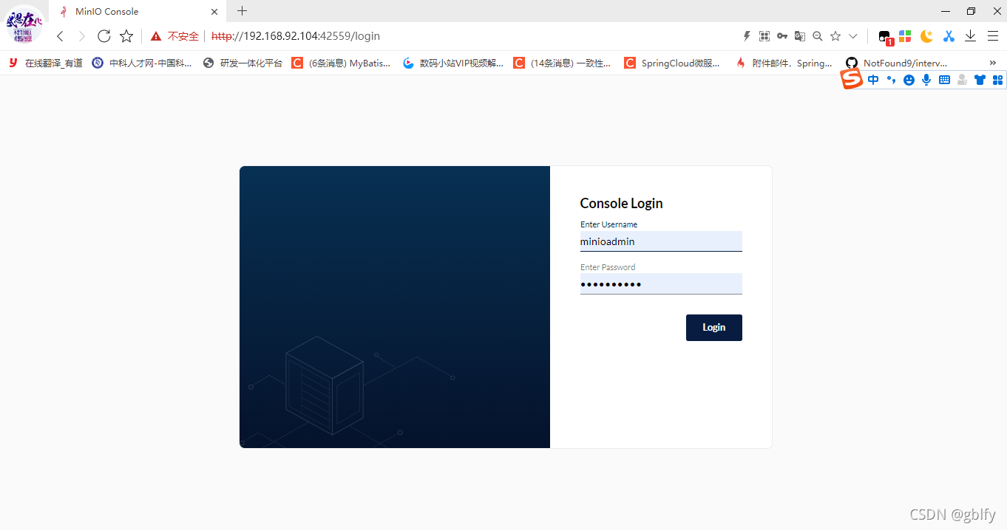Image resolution: width=1007 pixels, height=530 pixels.
Task: Open the 研发一体化平台 bookmark
Action: coord(243,63)
